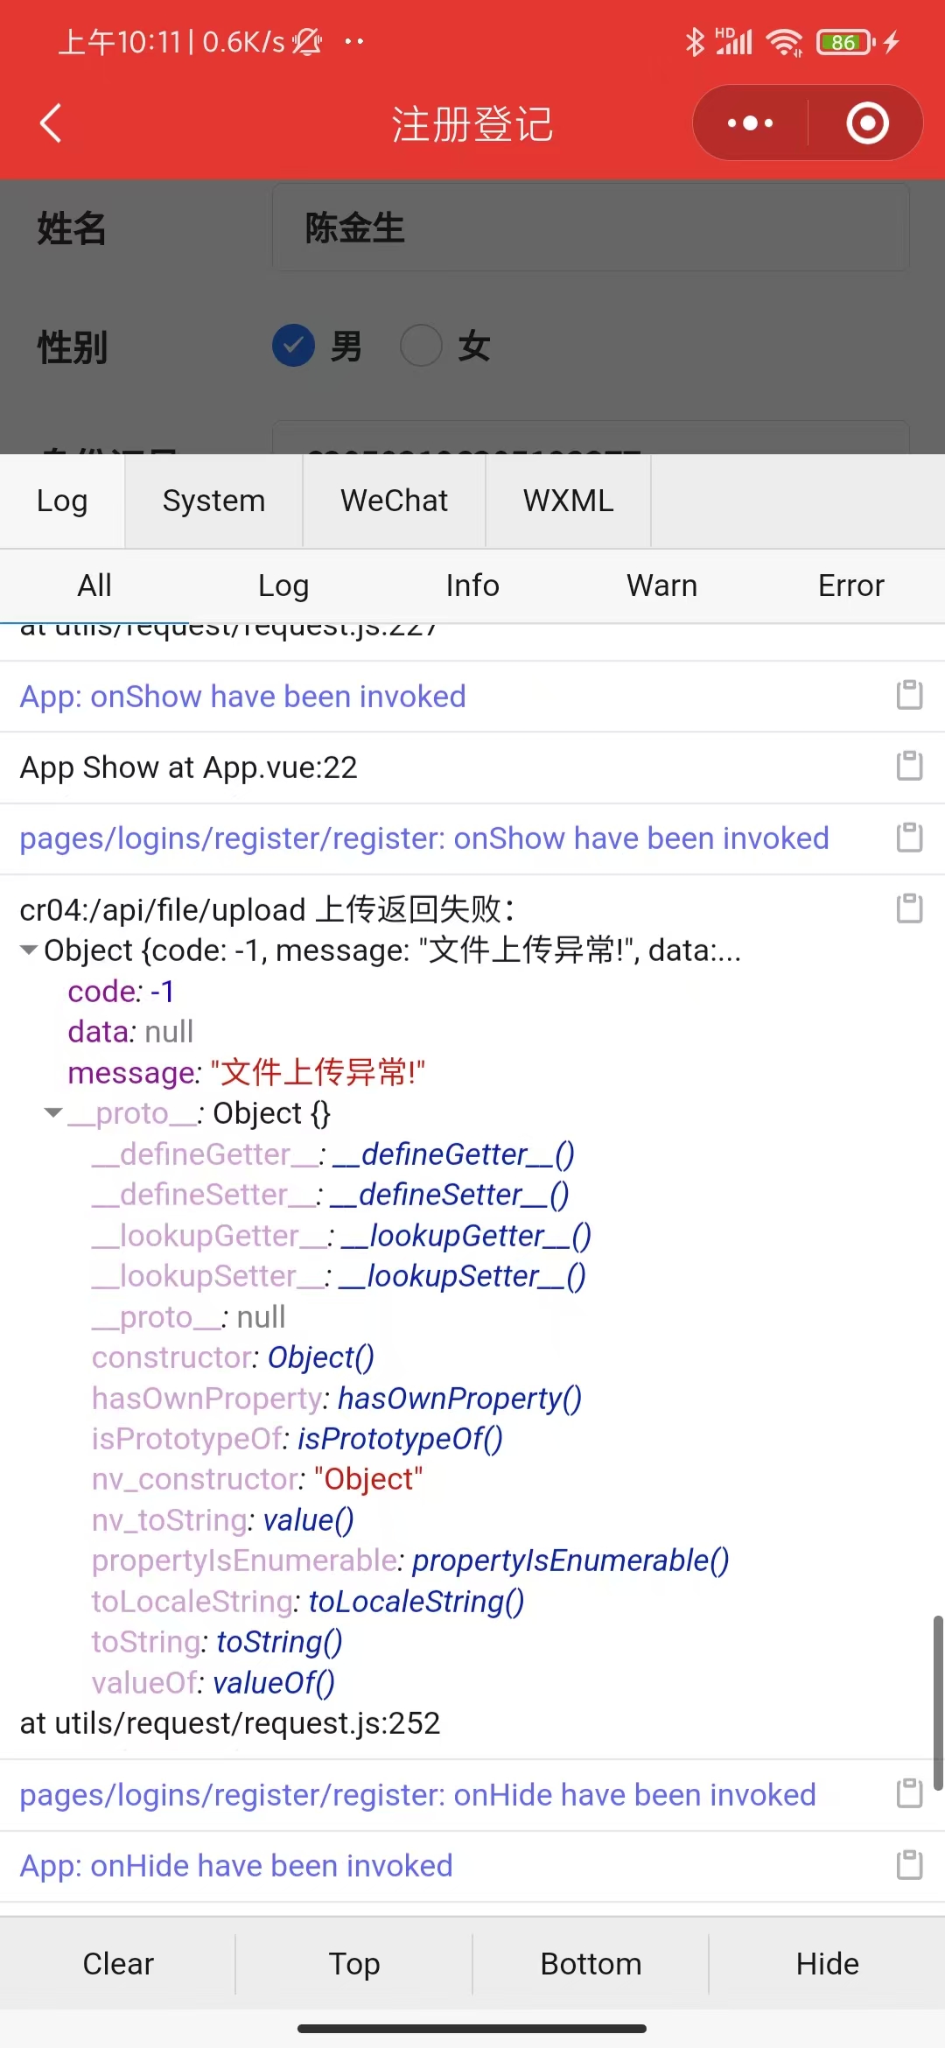The width and height of the screenshot is (945, 2048).
Task: Tap the message "文件上传异常!" line
Action: (x=246, y=1072)
